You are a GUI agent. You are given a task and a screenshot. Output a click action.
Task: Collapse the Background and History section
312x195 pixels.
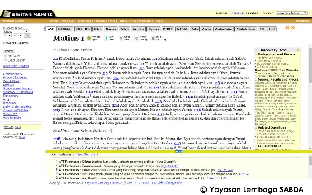256,54
